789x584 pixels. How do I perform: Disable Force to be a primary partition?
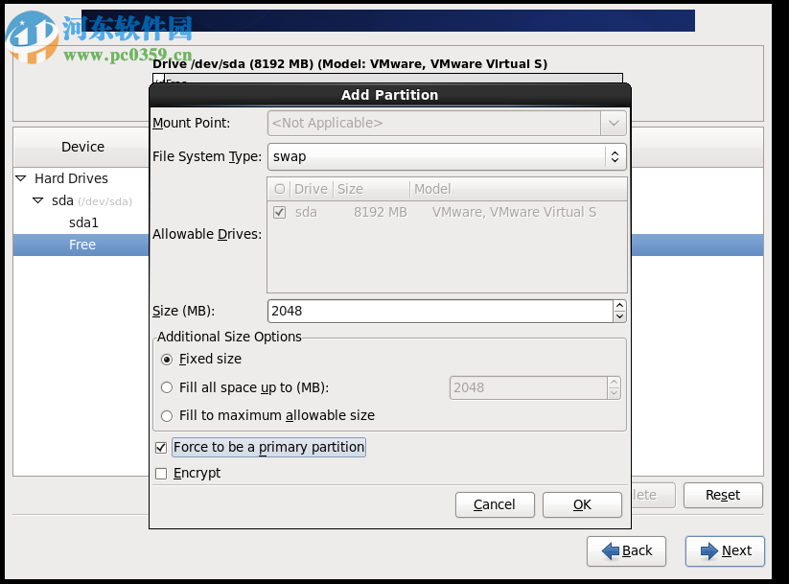tap(160, 447)
